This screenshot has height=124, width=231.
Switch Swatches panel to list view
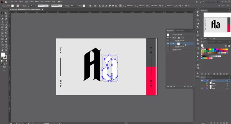tap(226, 46)
